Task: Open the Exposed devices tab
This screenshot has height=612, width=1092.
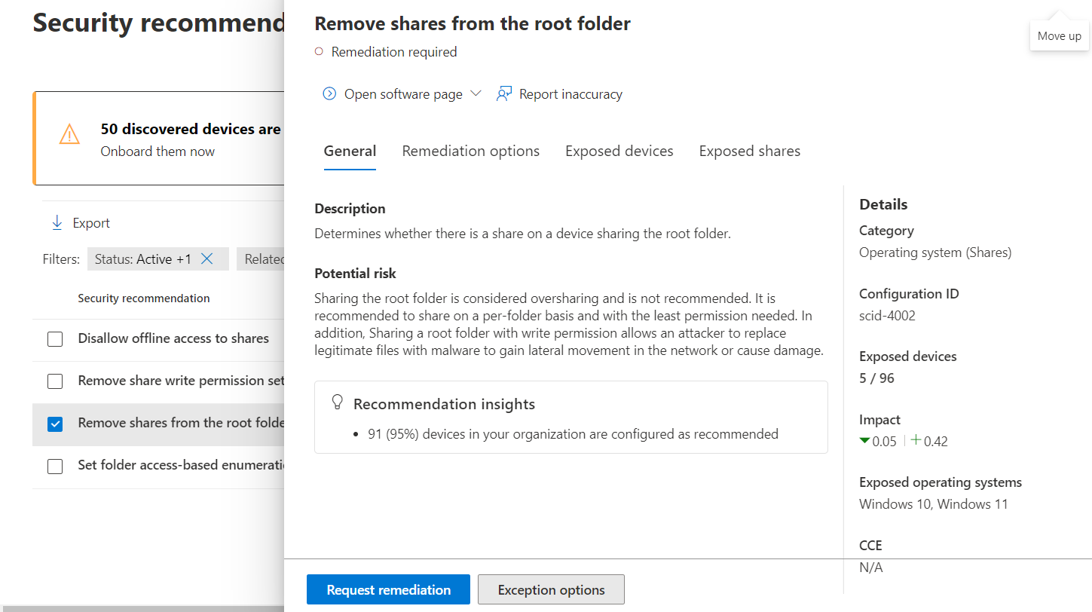Action: pos(619,151)
